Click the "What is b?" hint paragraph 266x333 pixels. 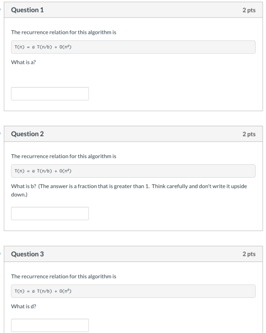click(x=129, y=190)
